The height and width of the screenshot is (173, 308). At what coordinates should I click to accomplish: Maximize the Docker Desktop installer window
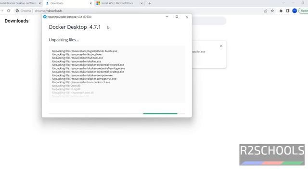[x=177, y=17]
